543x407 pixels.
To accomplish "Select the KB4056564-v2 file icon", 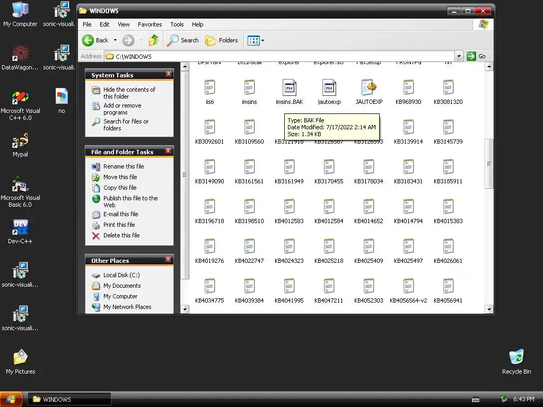I will pos(409,287).
